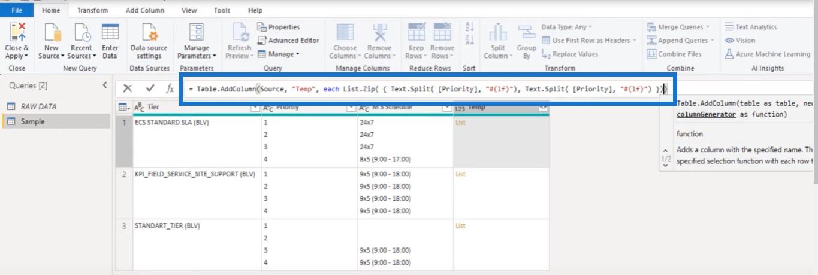The height and width of the screenshot is (275, 818).
Task: Open the File menu
Action: click(17, 10)
